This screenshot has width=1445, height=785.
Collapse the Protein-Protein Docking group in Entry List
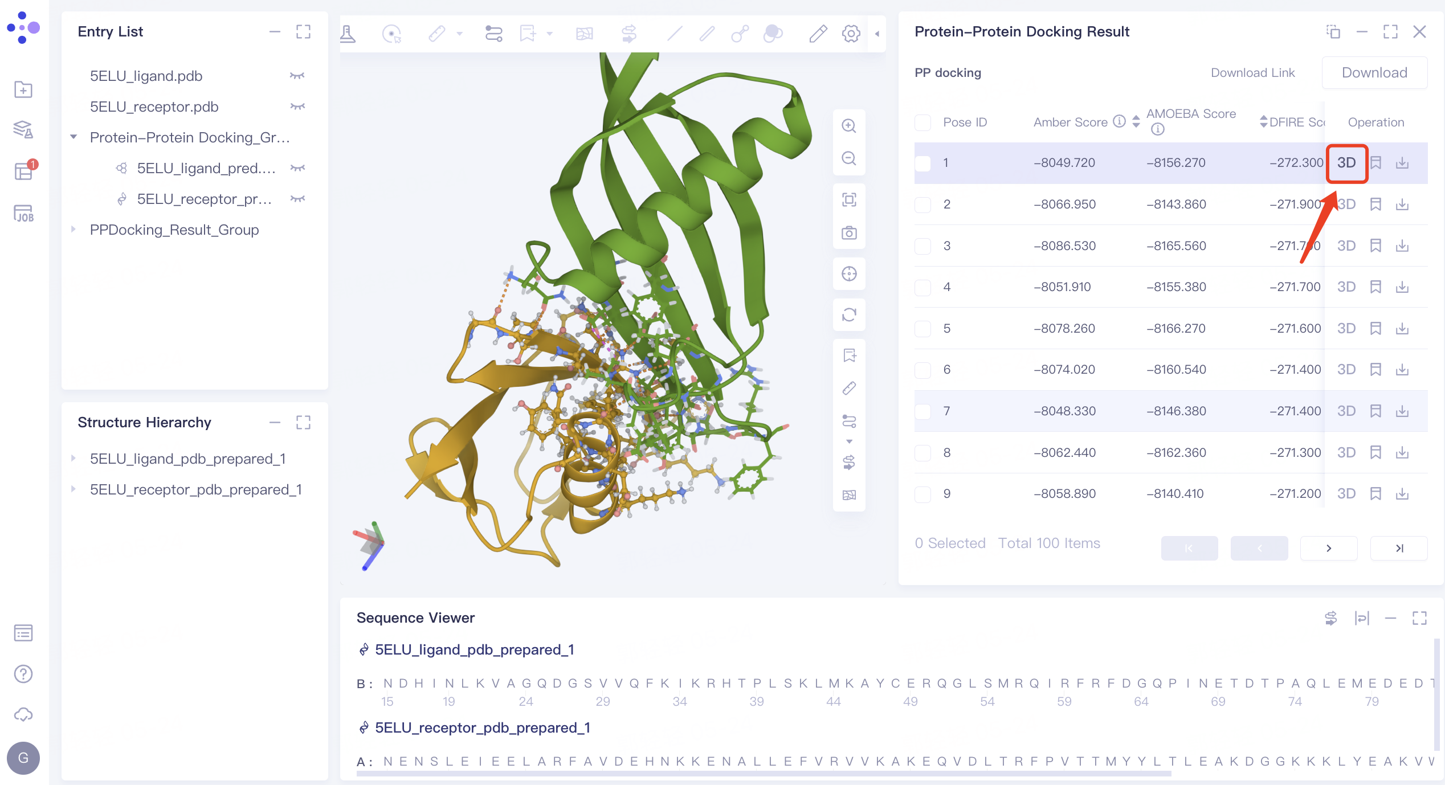pyautogui.click(x=73, y=137)
